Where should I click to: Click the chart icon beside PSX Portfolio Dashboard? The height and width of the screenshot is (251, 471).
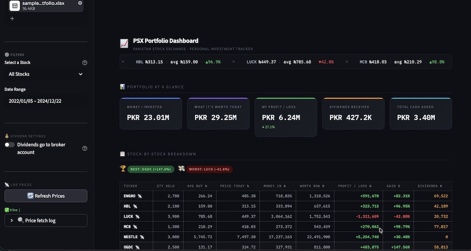pos(124,44)
